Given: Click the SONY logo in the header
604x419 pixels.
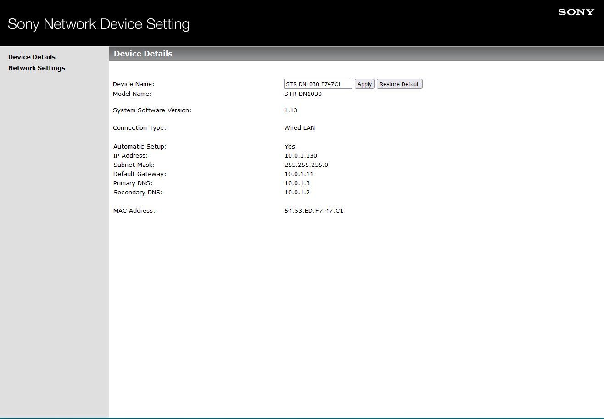Looking at the screenshot, I should [576, 12].
